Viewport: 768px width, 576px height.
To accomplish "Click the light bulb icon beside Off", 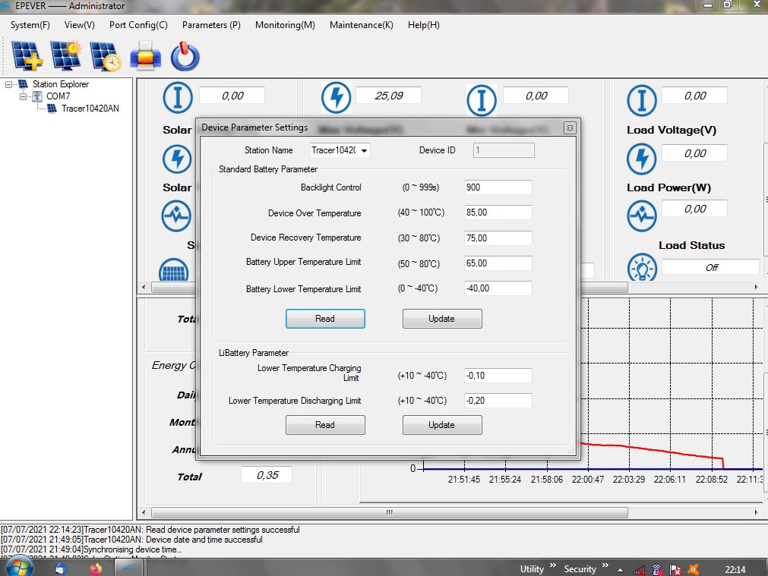I will [x=642, y=267].
